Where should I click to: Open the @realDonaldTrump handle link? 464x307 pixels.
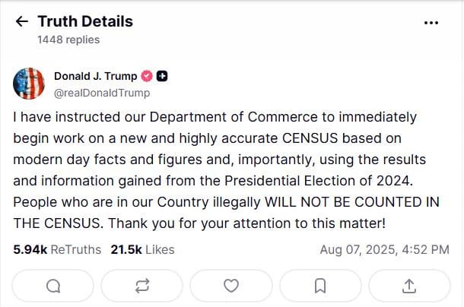tap(102, 93)
